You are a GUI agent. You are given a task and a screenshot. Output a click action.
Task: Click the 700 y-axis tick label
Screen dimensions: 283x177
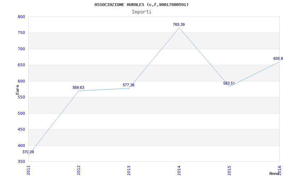(x=21, y=49)
